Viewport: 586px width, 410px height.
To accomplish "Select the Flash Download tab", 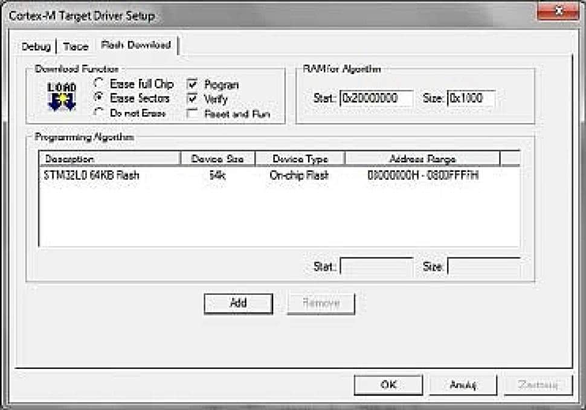I will [x=136, y=45].
